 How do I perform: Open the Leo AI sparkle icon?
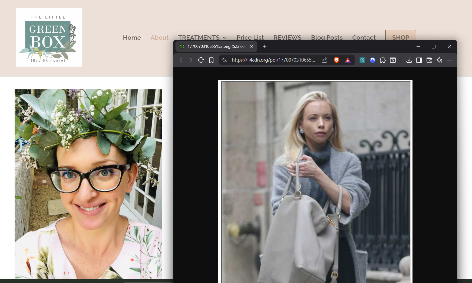[439, 60]
